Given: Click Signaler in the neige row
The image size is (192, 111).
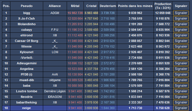Looking at the screenshot, I should 181,108.
